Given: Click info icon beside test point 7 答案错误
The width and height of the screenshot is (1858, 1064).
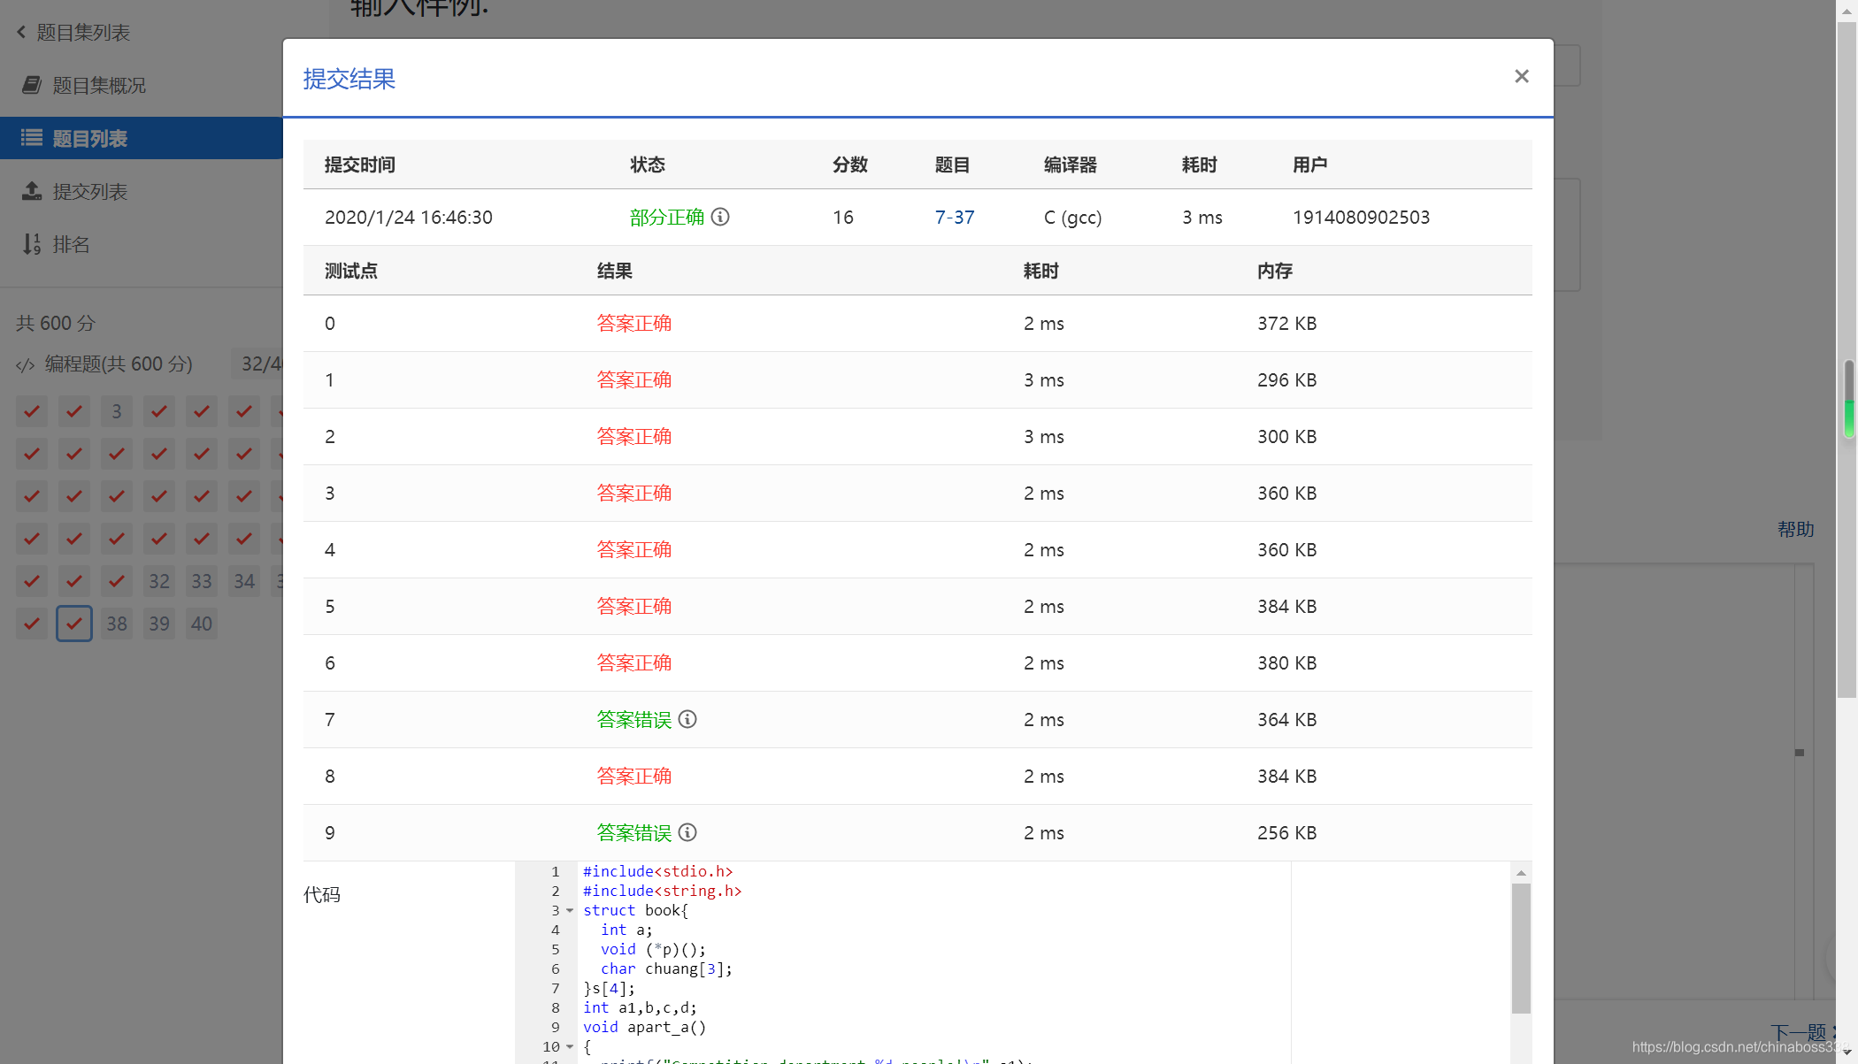Looking at the screenshot, I should [x=687, y=719].
